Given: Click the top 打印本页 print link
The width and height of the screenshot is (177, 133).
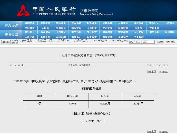Looking at the screenshot, I should pos(151,72).
